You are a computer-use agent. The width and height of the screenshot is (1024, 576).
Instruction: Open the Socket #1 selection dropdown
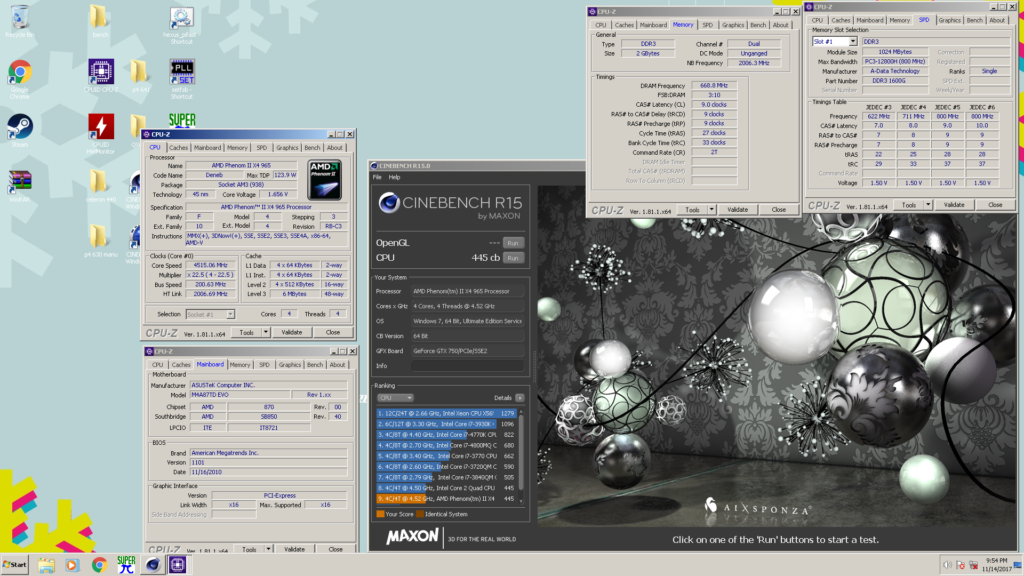(x=211, y=314)
